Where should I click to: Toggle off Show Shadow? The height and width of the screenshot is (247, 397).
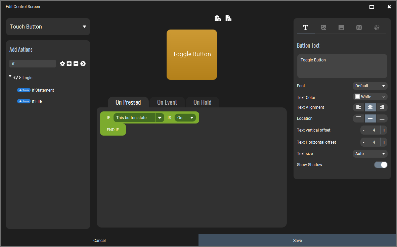(381, 164)
